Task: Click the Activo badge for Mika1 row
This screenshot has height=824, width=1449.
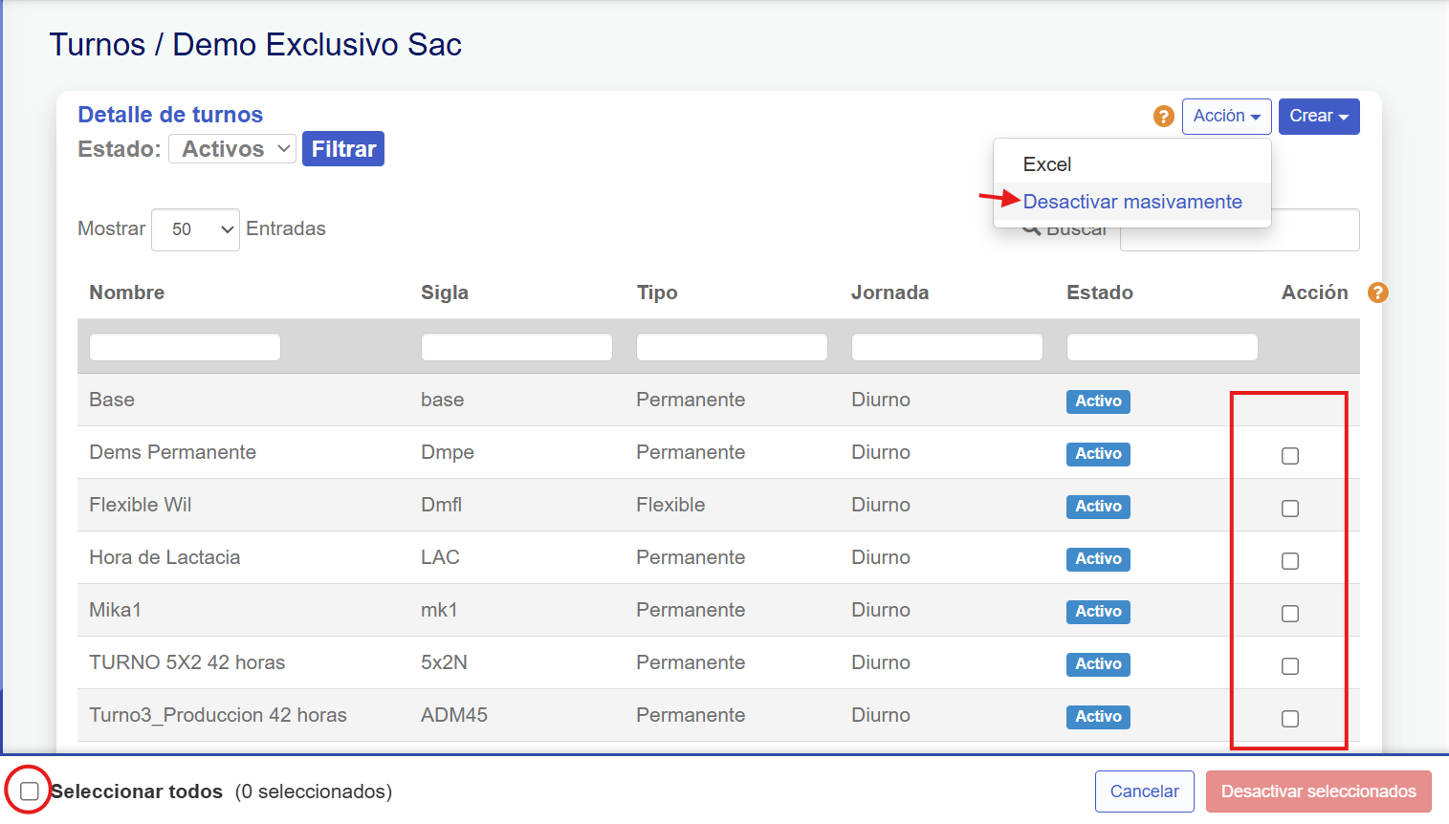Action: point(1097,612)
